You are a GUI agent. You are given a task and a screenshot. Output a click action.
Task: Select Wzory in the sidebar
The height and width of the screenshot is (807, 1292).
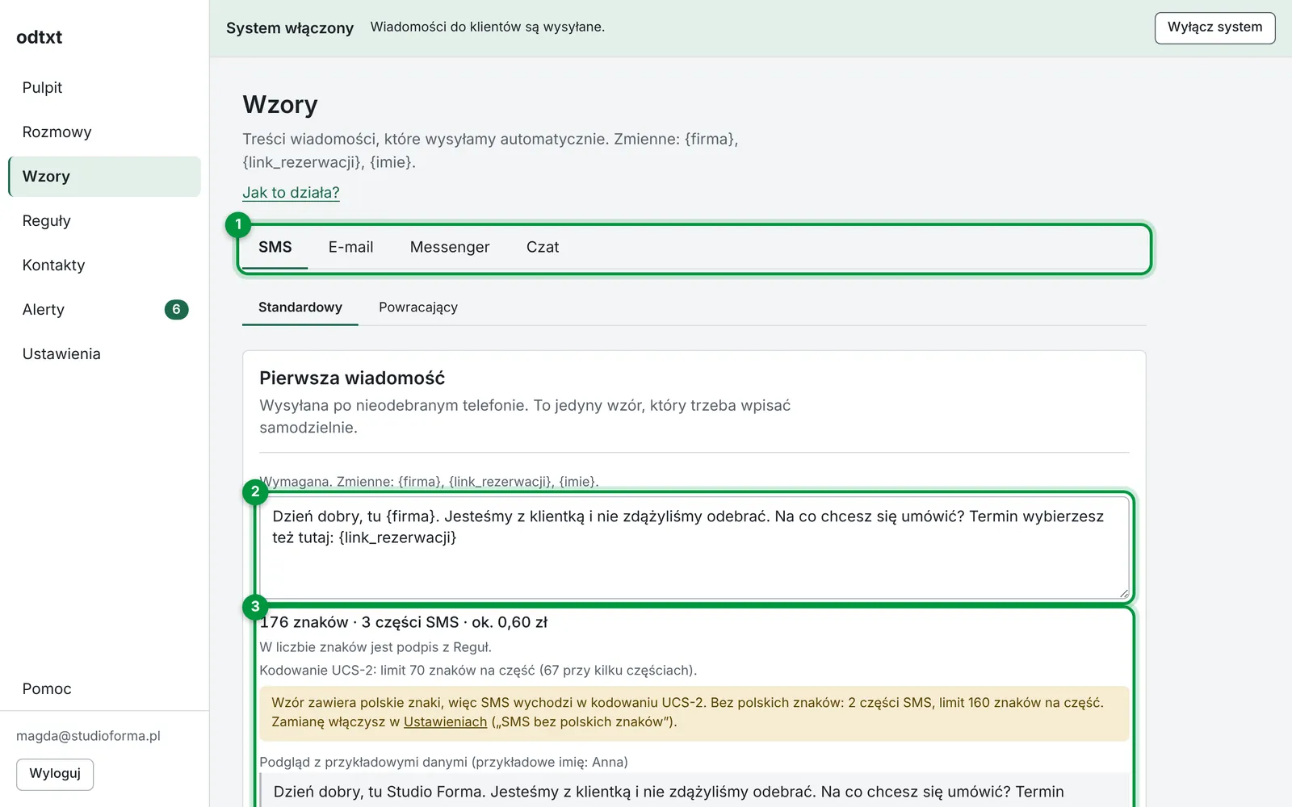[104, 176]
